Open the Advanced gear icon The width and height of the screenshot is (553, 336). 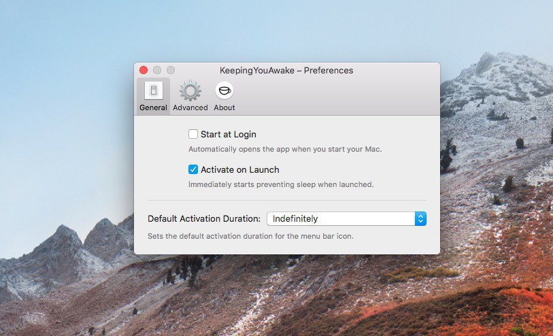point(190,90)
